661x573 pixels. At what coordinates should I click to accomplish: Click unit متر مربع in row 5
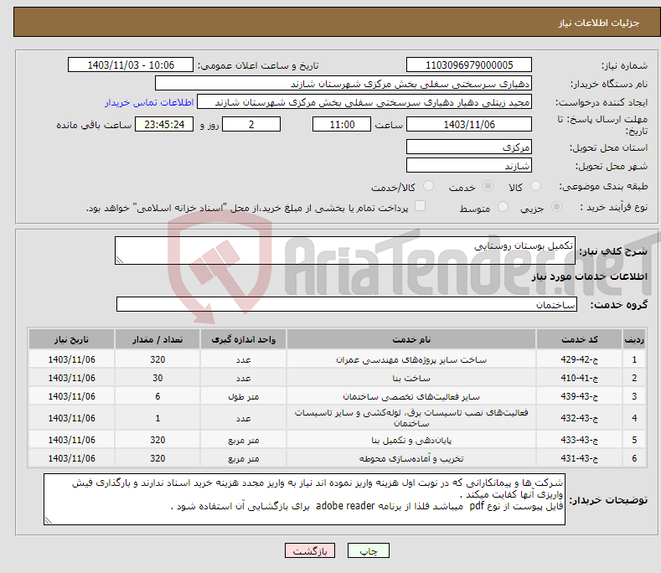243,440
